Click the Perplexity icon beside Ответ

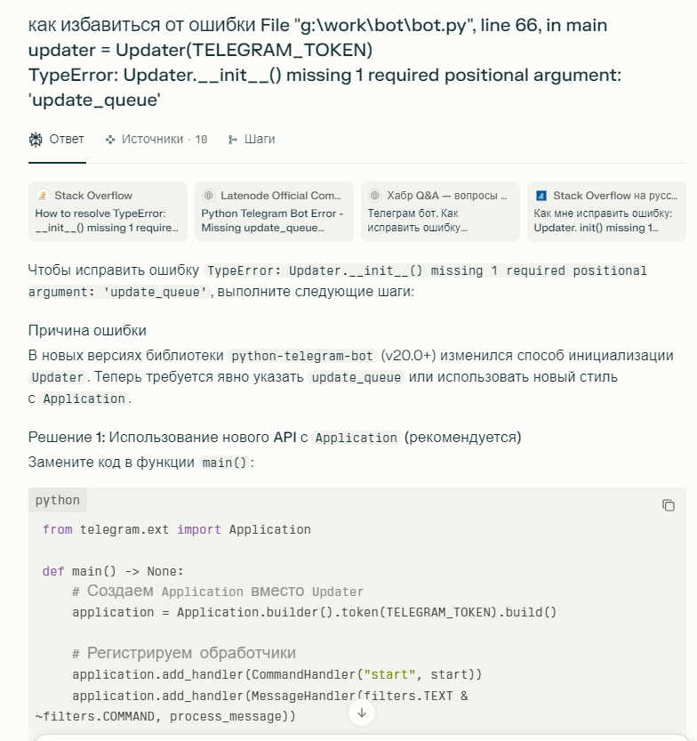point(36,139)
